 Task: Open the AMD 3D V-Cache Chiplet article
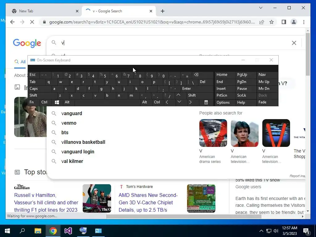point(148,202)
